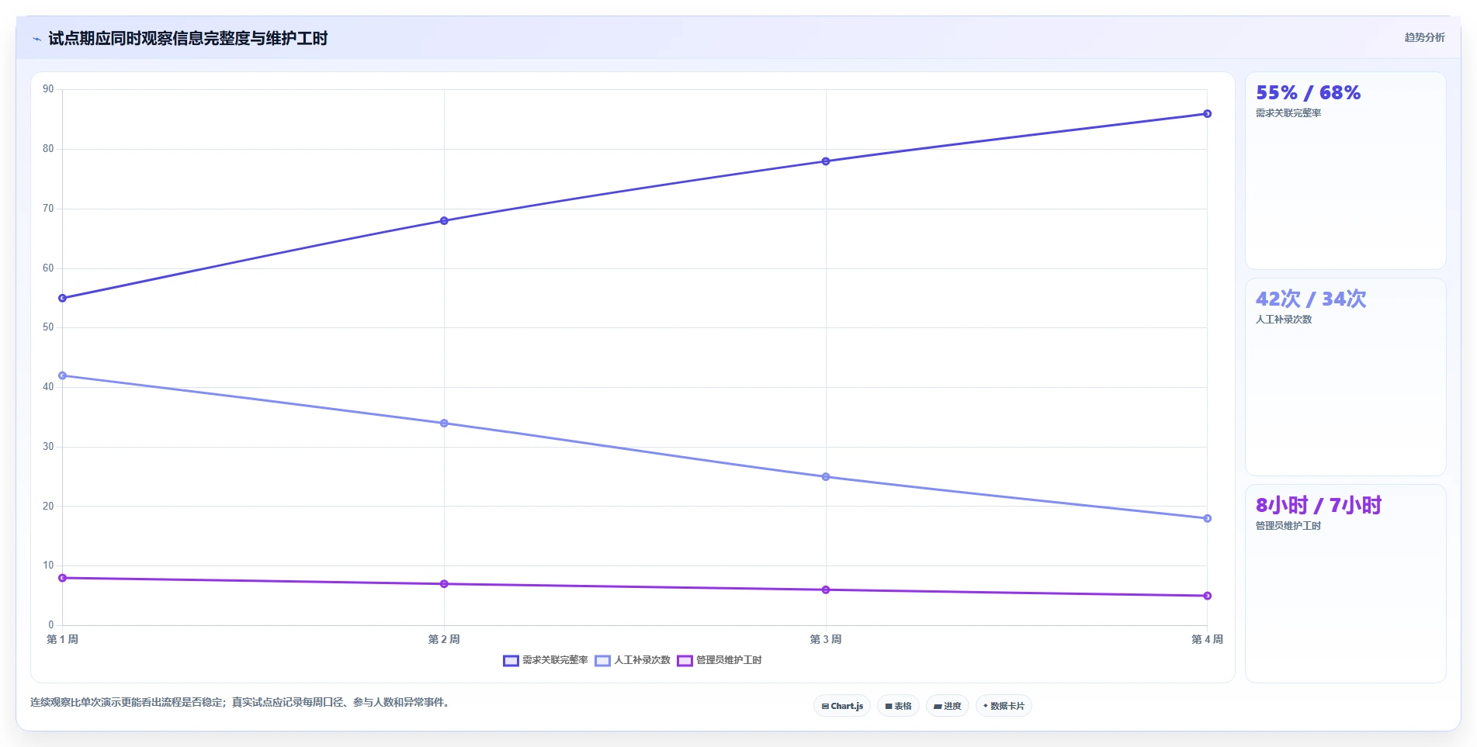Click the y-axis value 10
Viewport: 1477px width, 747px height.
click(x=48, y=565)
